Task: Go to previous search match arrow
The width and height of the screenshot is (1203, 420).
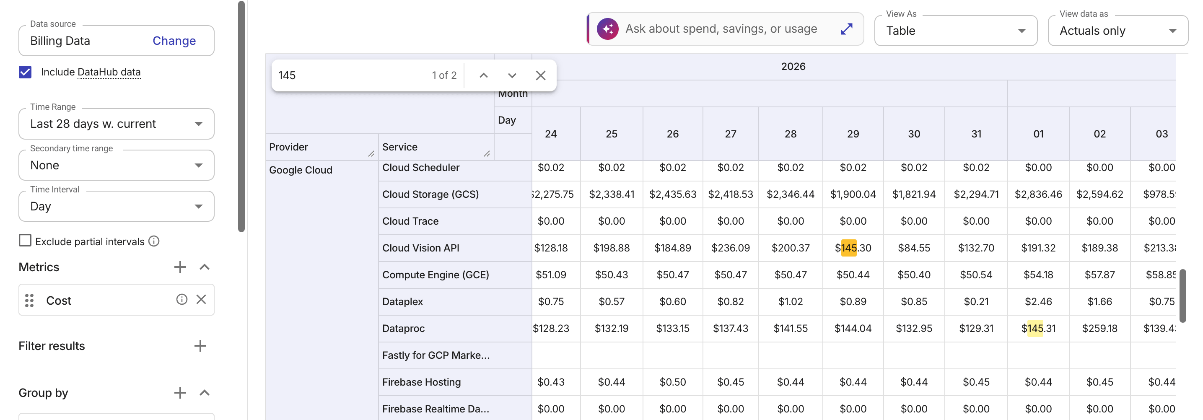Action: coord(483,75)
